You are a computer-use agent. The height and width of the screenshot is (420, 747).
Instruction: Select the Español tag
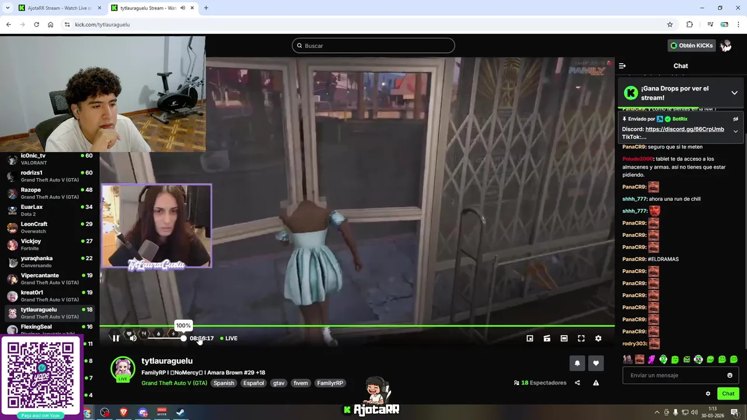pos(254,383)
